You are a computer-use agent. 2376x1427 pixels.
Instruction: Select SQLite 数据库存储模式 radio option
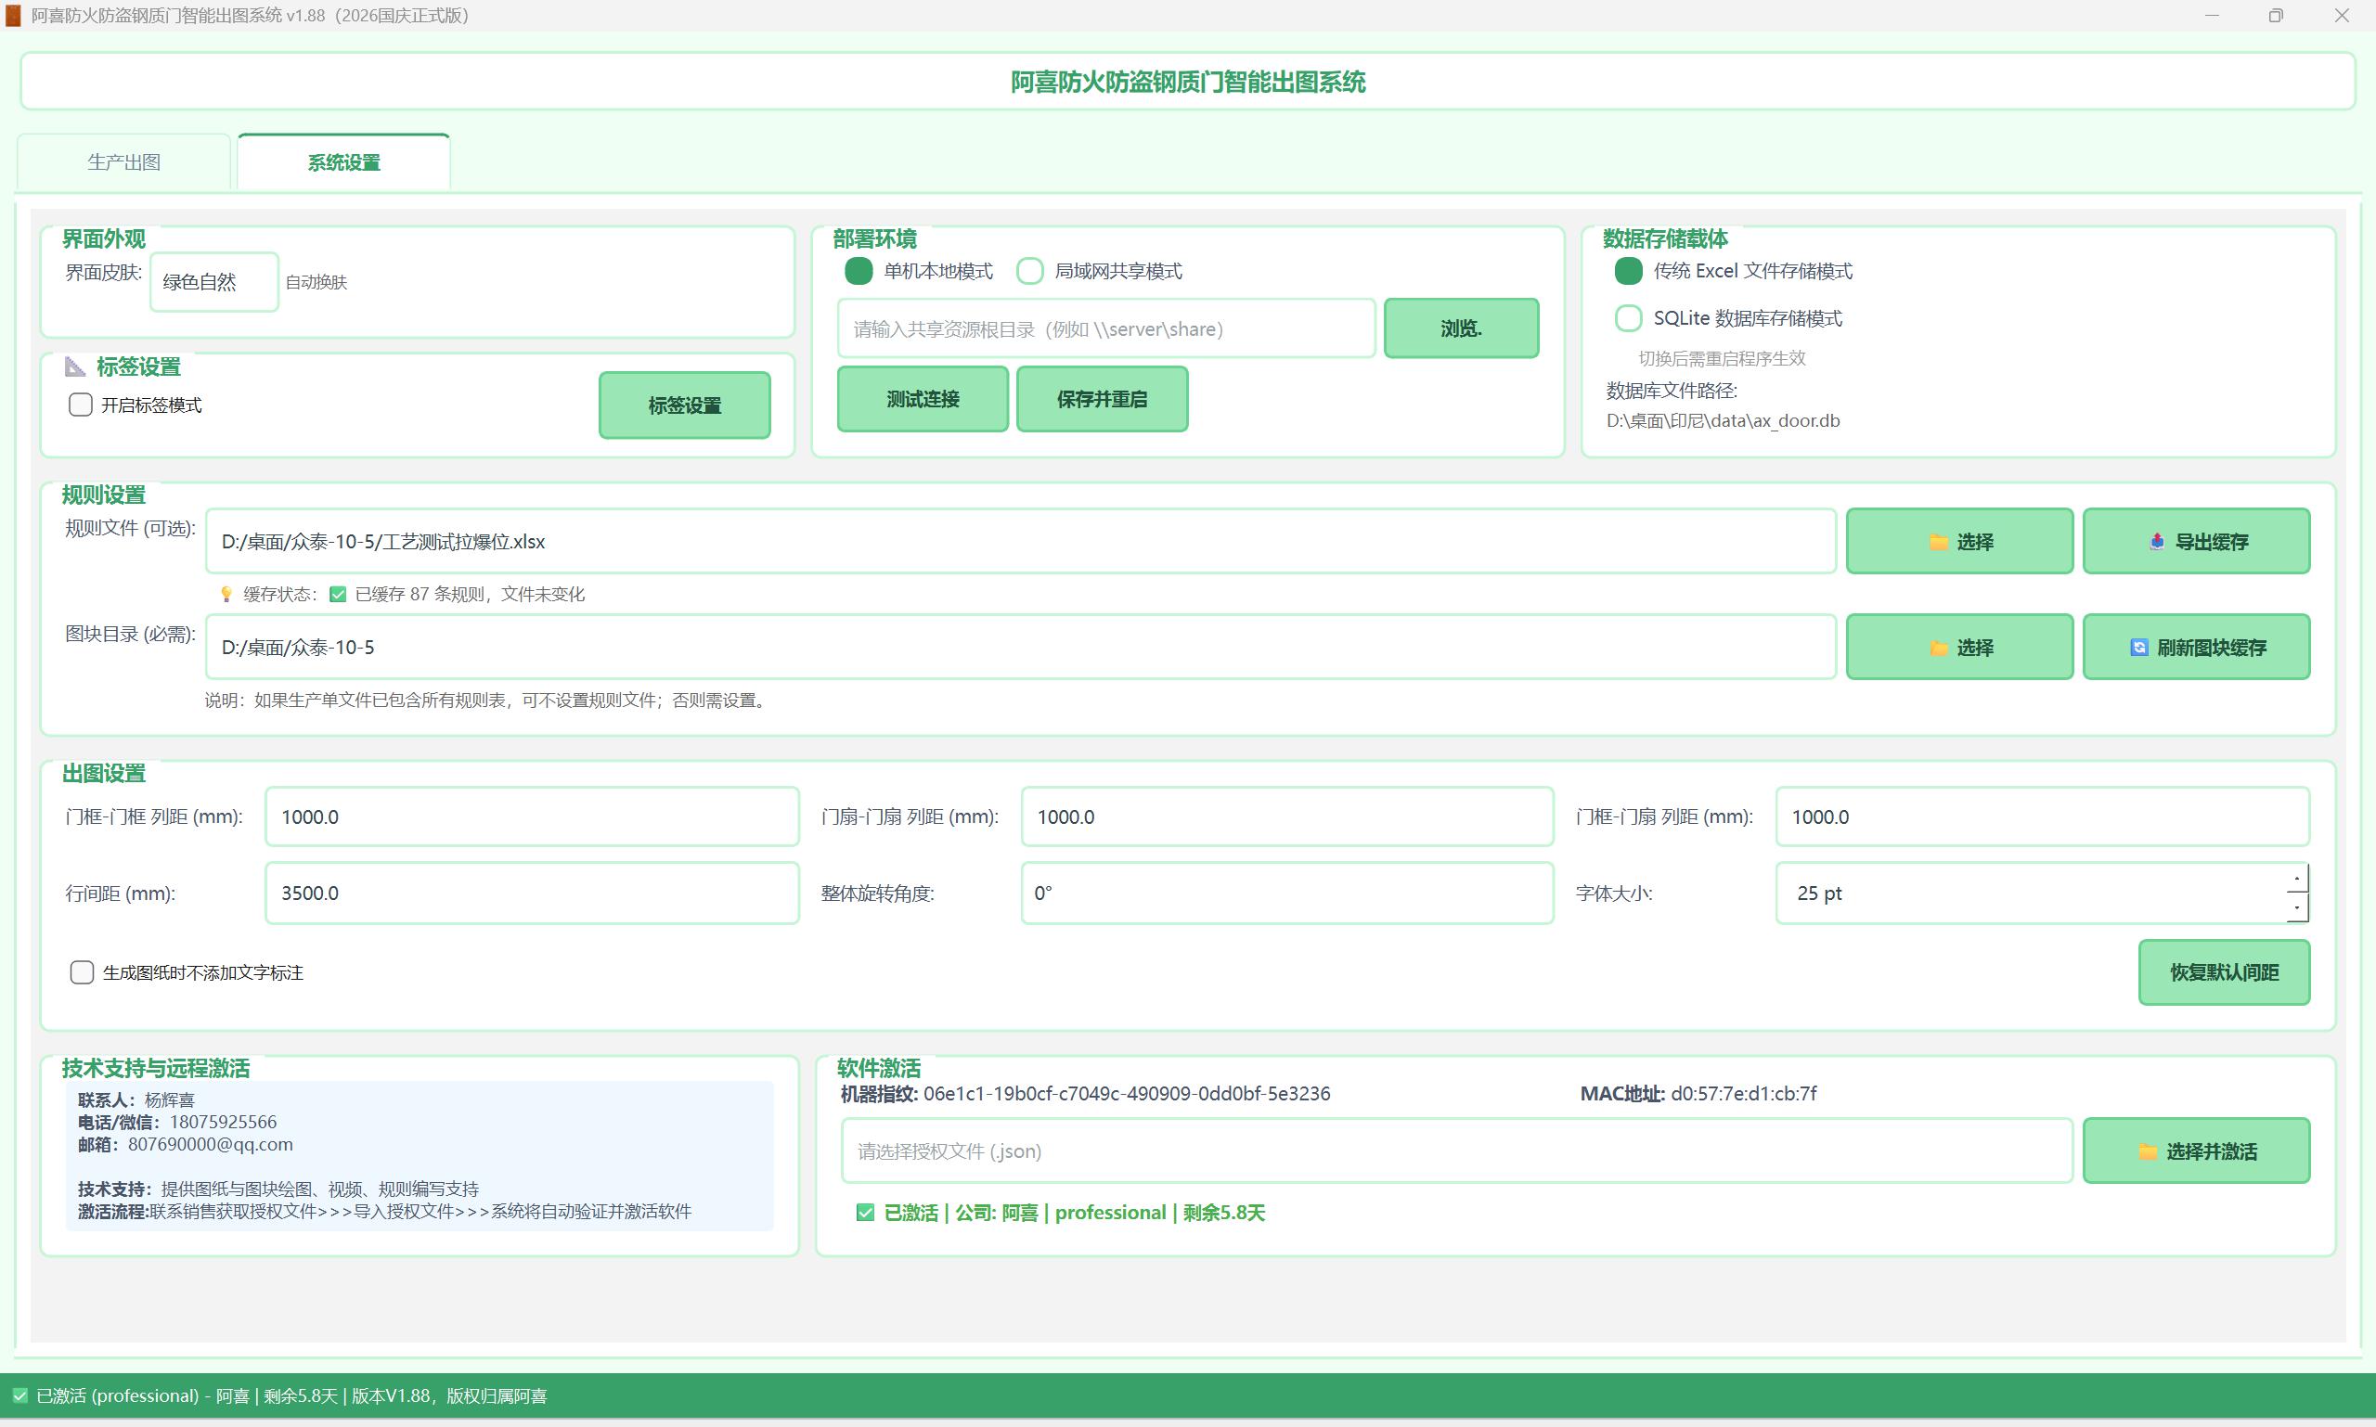[1628, 318]
